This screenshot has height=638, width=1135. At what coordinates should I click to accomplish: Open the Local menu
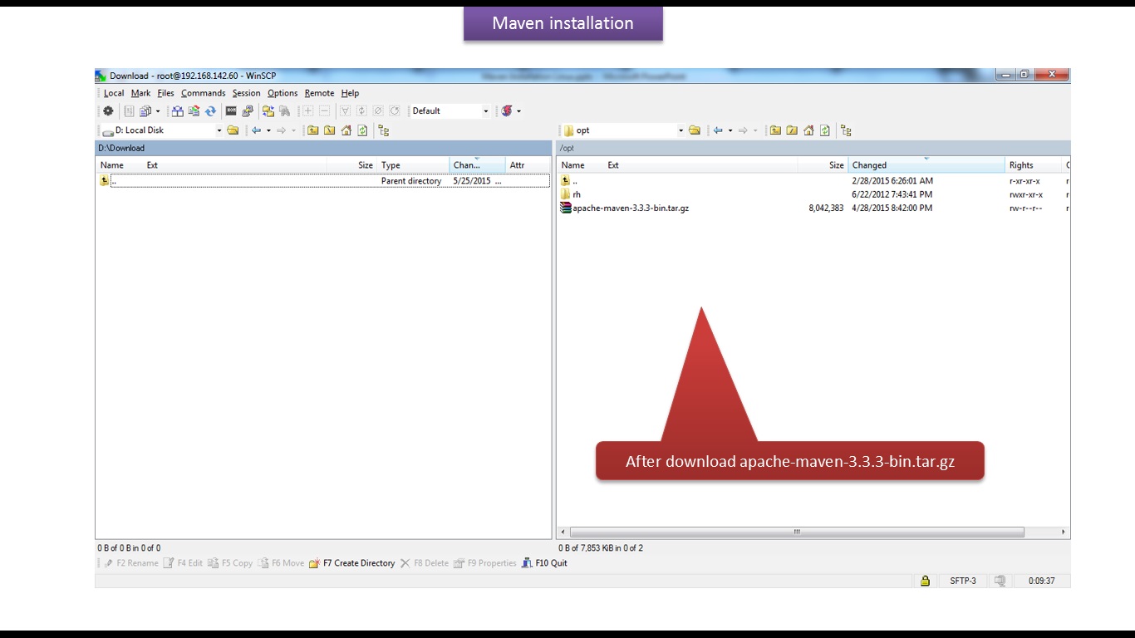114,93
